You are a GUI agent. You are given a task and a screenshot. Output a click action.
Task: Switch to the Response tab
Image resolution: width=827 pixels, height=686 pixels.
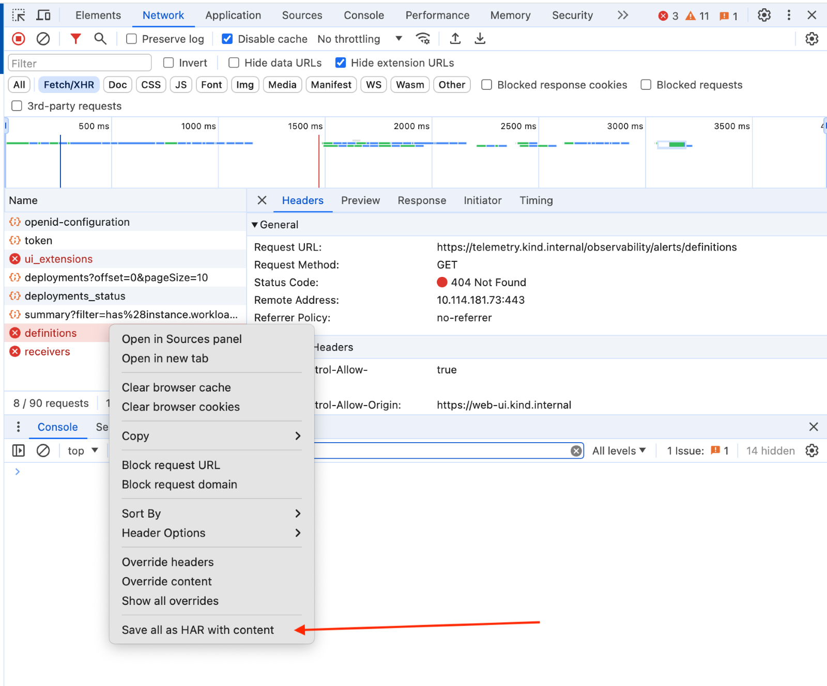[422, 200]
